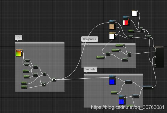Select the wide blend normals node
The image size is (167, 113).
coord(148,87)
